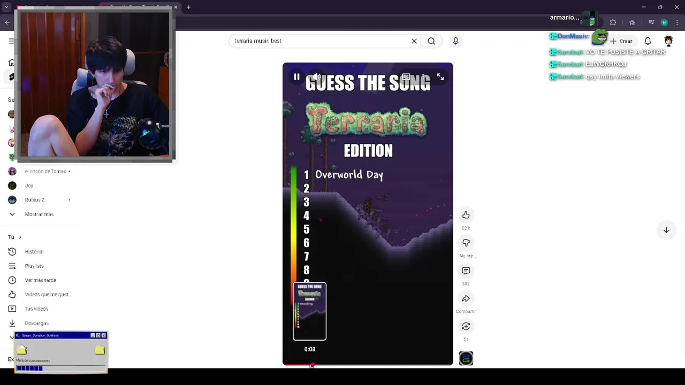
Task: Expand Mostrar más subscriptions list
Action: point(39,214)
